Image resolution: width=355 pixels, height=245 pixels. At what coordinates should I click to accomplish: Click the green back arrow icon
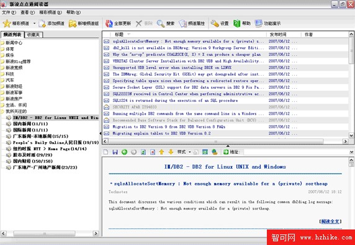[x=124, y=152]
